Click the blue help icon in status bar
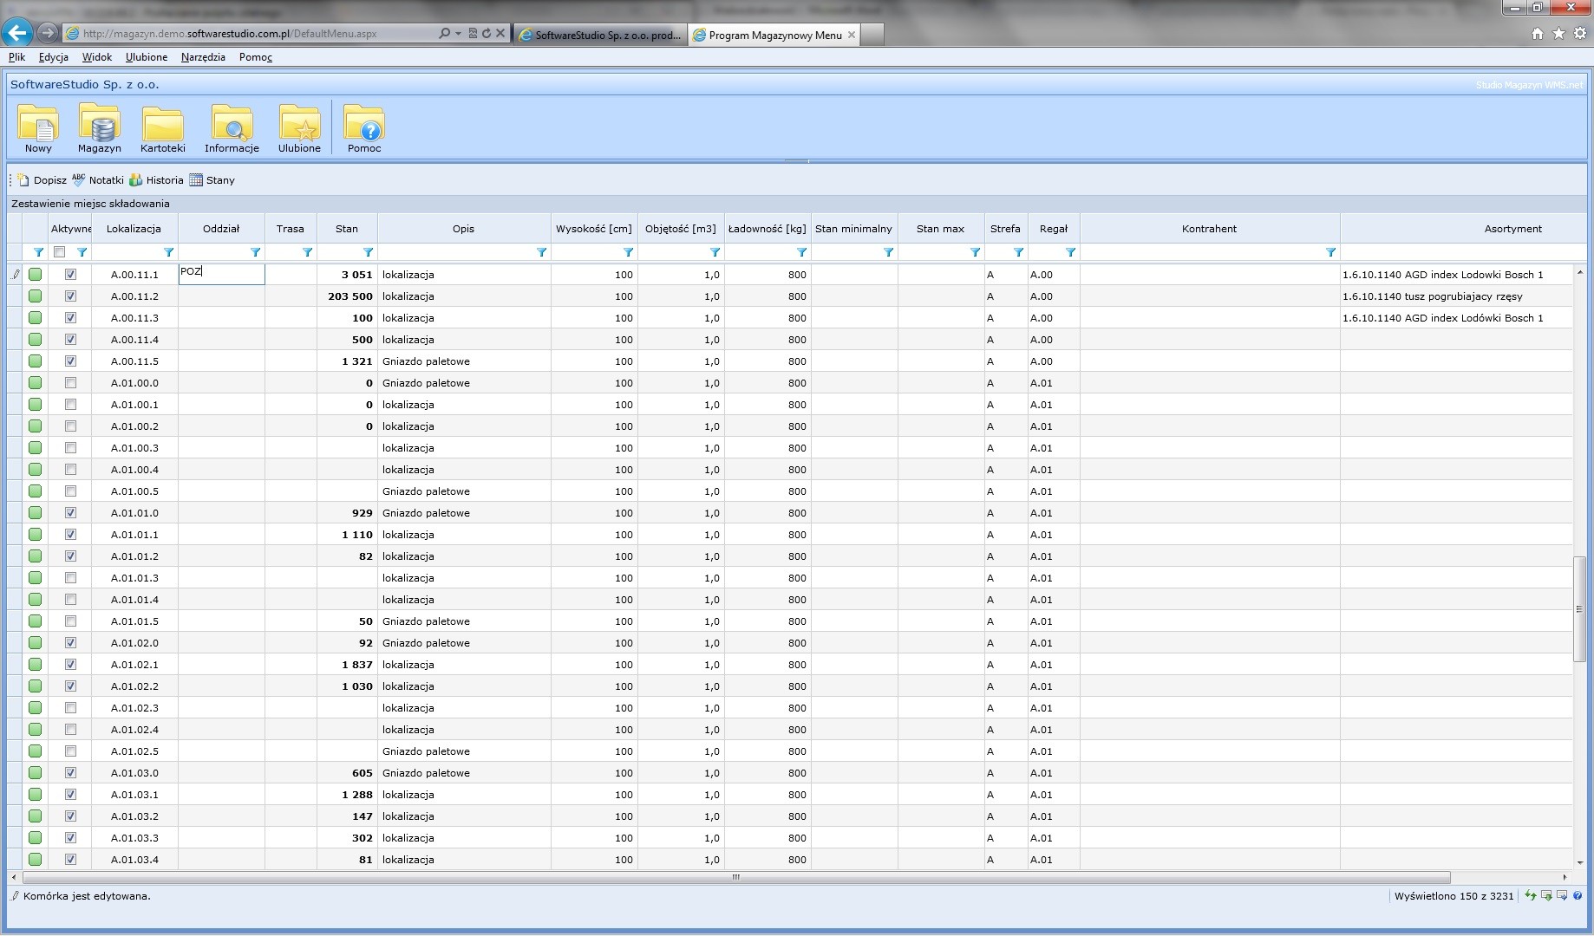Screen dimensions: 1594x936 point(1578,895)
